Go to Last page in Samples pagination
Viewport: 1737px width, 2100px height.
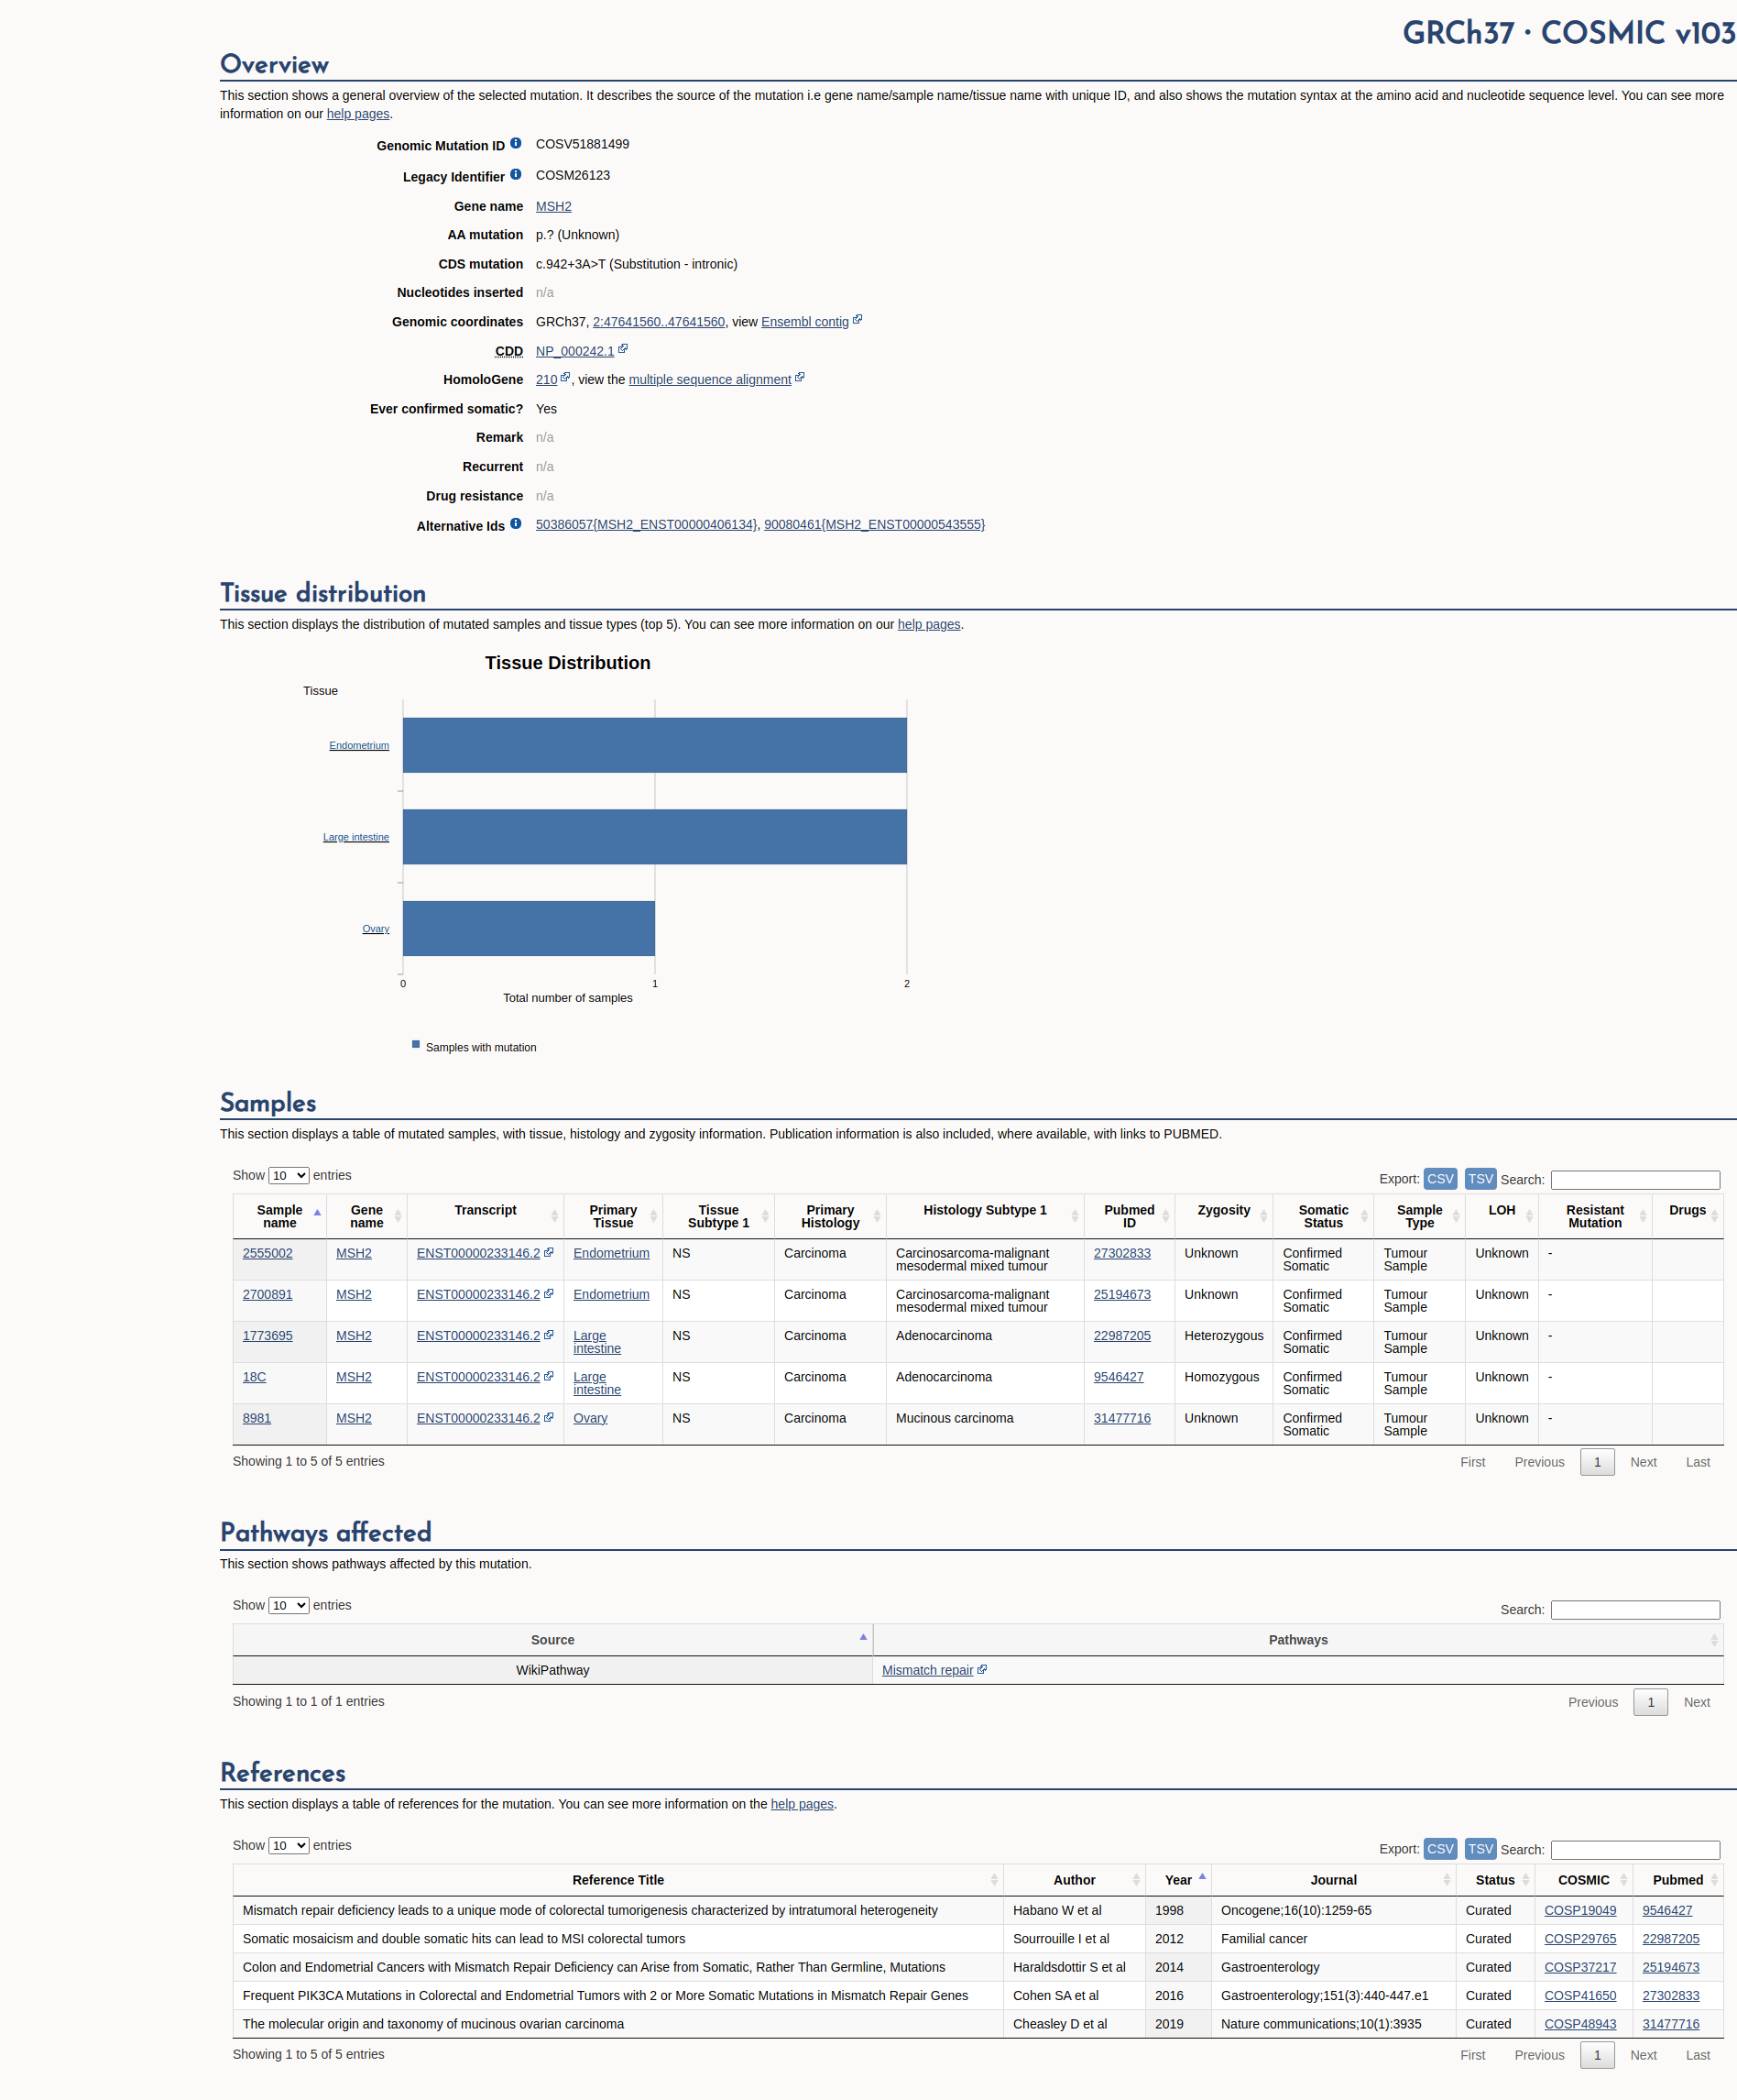point(1698,1462)
